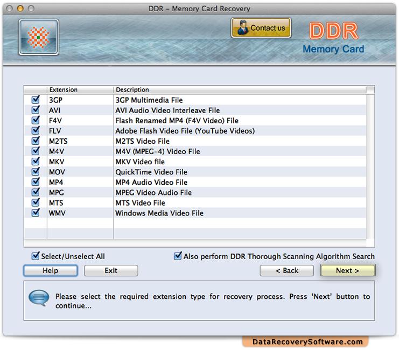Select 'Flash Renamed MP4 (F4V Video) File' text

(x=177, y=121)
